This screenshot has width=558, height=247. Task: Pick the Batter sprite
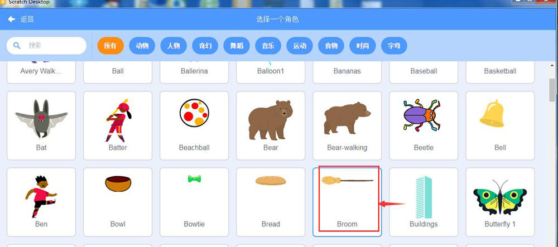click(118, 125)
